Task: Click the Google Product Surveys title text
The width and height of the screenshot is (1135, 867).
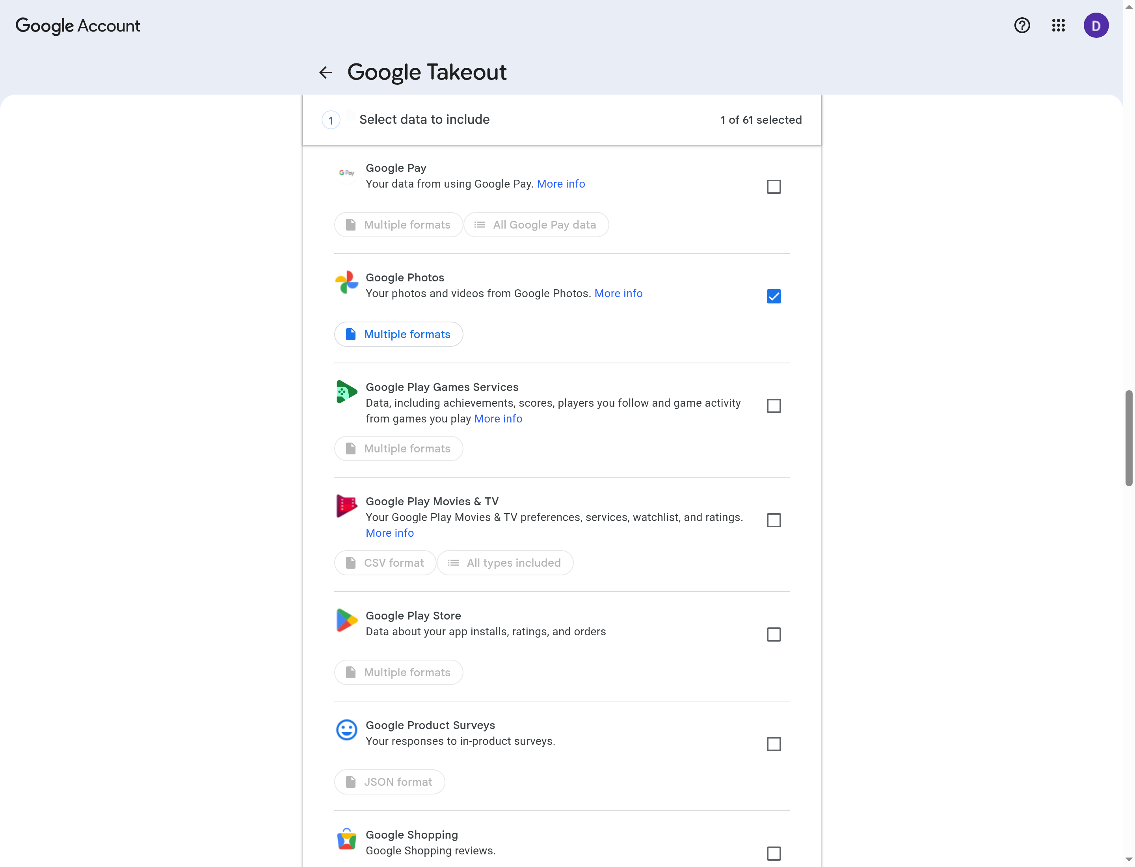Action: pyautogui.click(x=430, y=725)
